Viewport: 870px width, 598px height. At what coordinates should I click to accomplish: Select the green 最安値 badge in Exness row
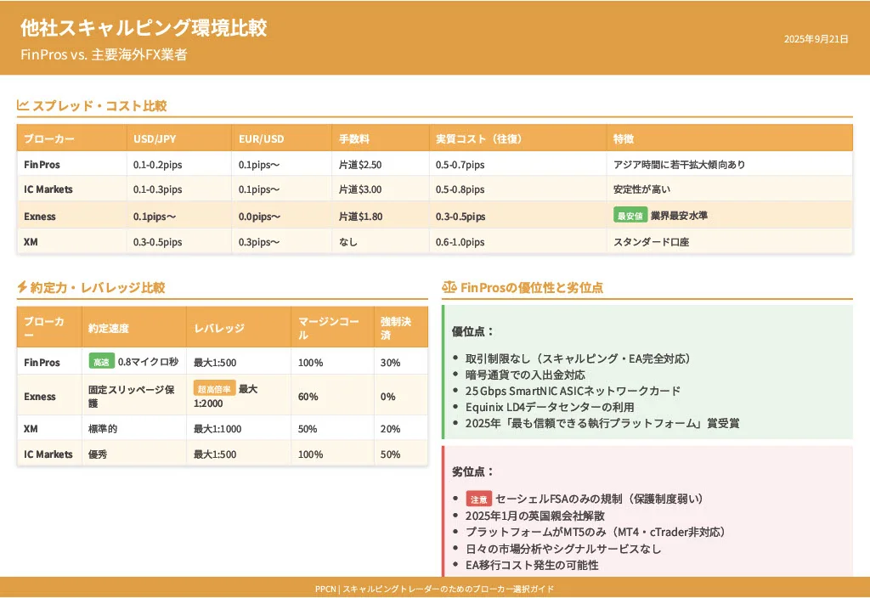point(630,216)
